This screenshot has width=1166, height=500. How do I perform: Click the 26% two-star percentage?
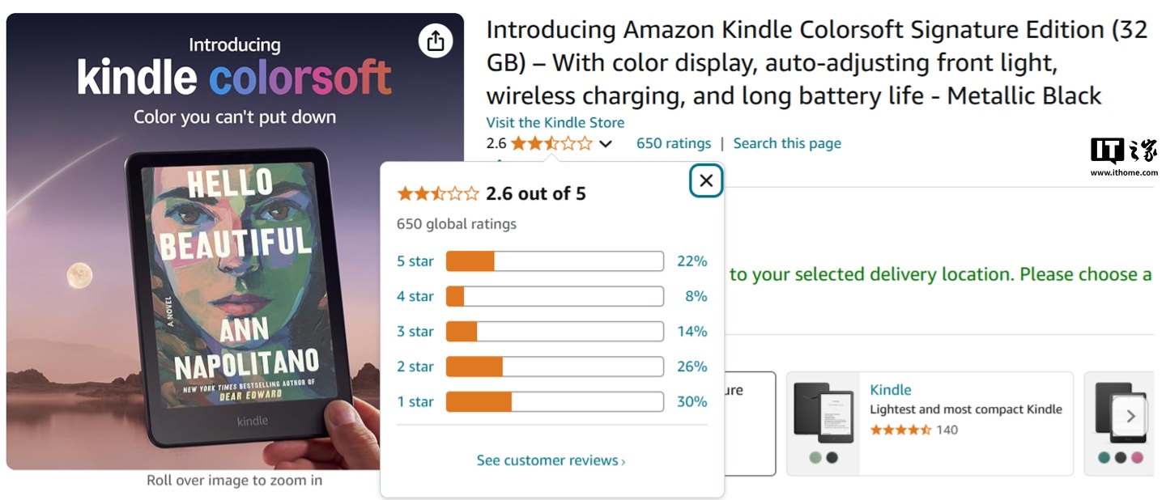(x=692, y=367)
